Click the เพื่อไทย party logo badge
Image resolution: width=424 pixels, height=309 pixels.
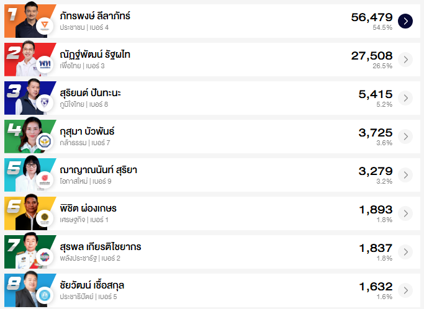pyautogui.click(x=45, y=65)
